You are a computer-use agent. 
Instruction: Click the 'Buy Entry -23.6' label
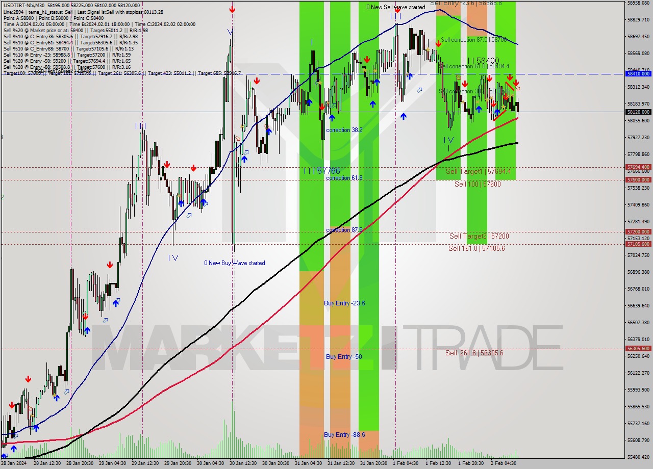tap(344, 303)
